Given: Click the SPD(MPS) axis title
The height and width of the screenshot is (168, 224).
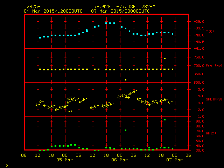Looking at the screenshot, I should pos(214,99).
